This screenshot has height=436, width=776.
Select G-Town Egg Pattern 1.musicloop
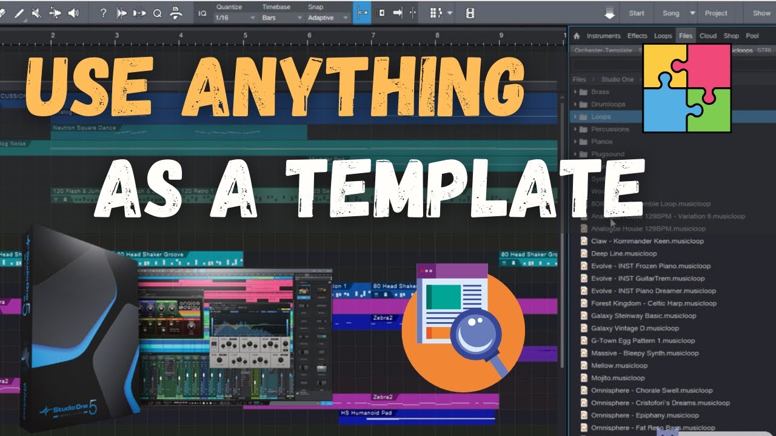pos(643,340)
